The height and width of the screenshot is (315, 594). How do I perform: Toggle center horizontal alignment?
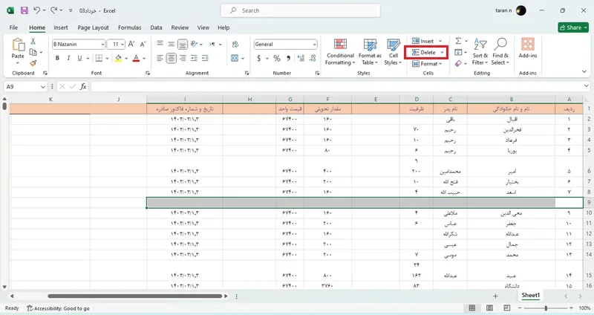pyautogui.click(x=172, y=58)
